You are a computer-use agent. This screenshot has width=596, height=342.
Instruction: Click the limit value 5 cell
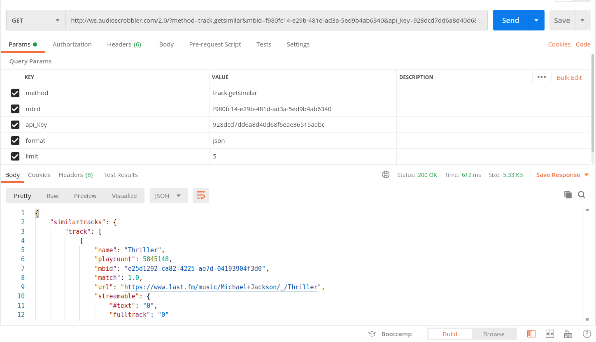(303, 156)
